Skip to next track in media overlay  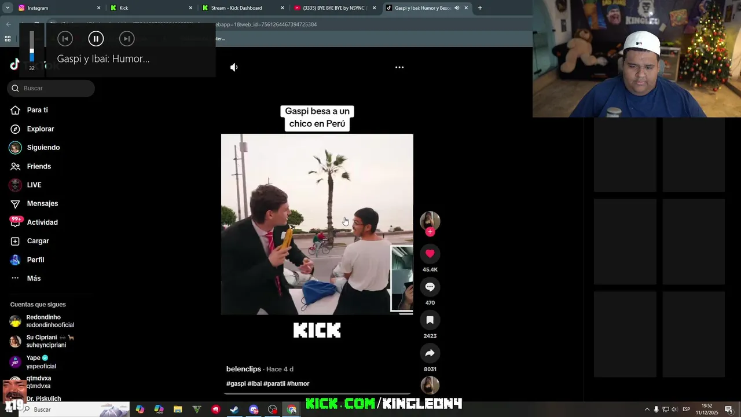pos(127,39)
